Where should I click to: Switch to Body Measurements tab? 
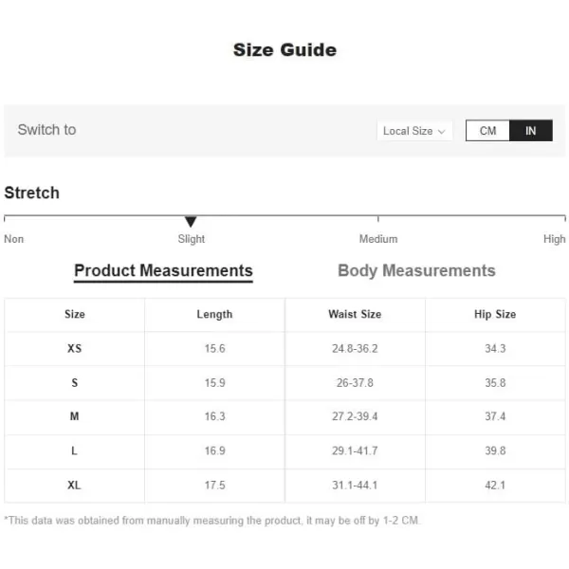(416, 270)
